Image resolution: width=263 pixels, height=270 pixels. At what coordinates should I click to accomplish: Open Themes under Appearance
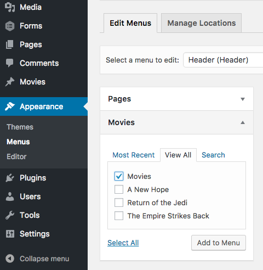tap(20, 127)
